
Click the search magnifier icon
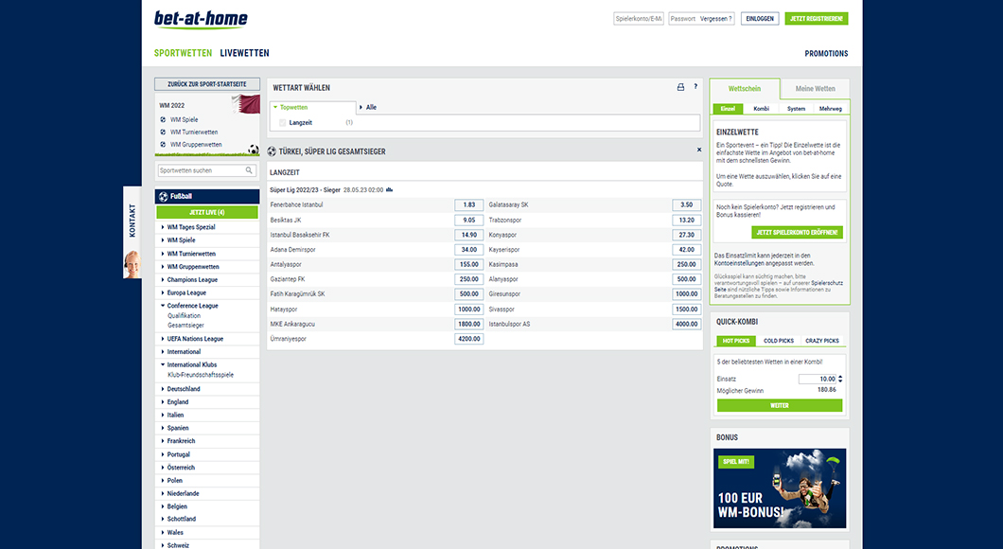tap(249, 170)
